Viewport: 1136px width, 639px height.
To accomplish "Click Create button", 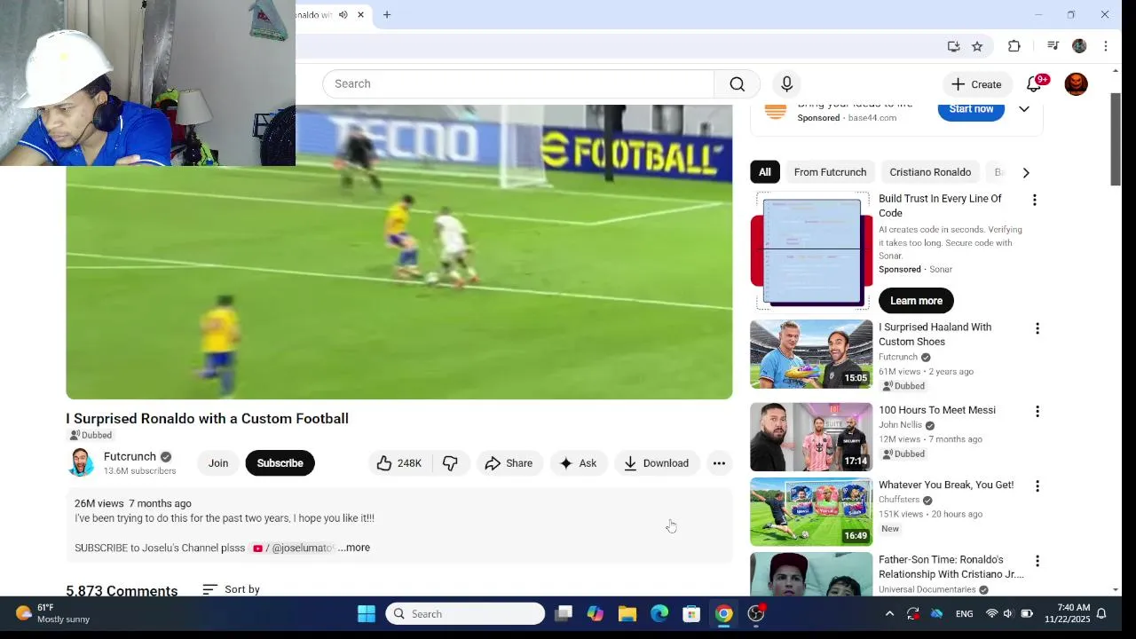I will click(x=976, y=84).
